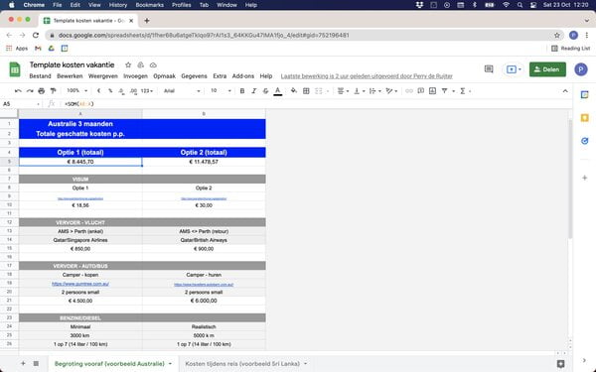Open the cell borders menu
The width and height of the screenshot is (596, 372).
pos(306,91)
